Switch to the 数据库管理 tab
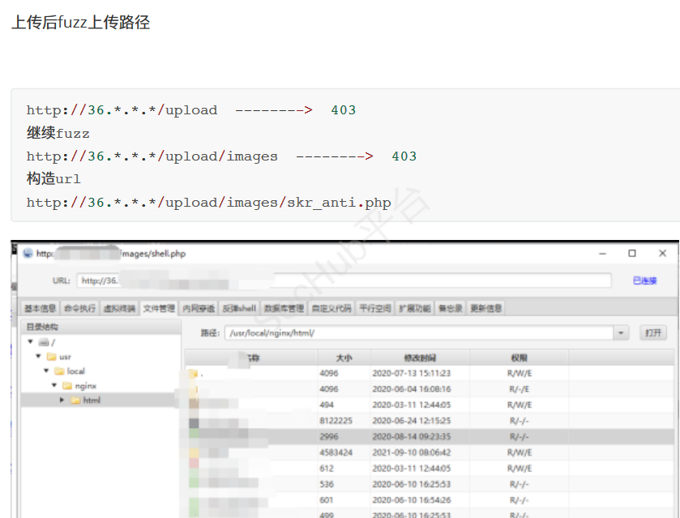 tap(284, 308)
